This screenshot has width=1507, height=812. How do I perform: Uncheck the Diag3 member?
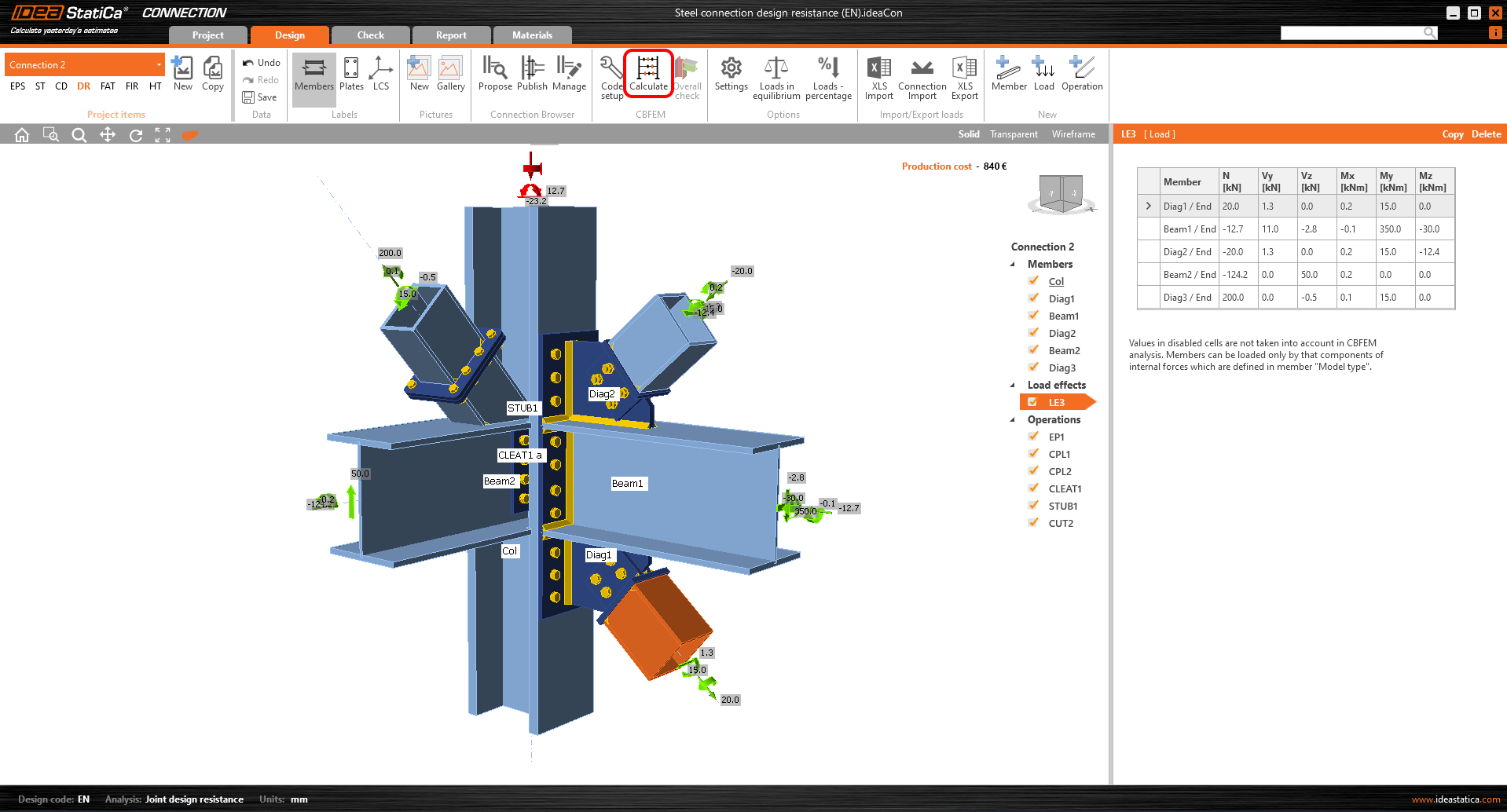click(x=1033, y=367)
